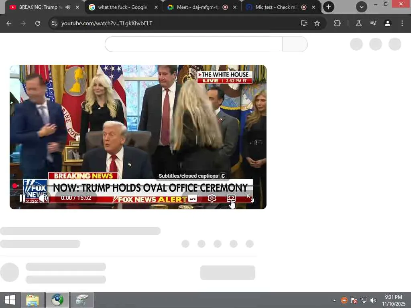Viewport: 411px width, 308px height.
Task: Click Chrome taskbar icon
Action: coord(57,300)
